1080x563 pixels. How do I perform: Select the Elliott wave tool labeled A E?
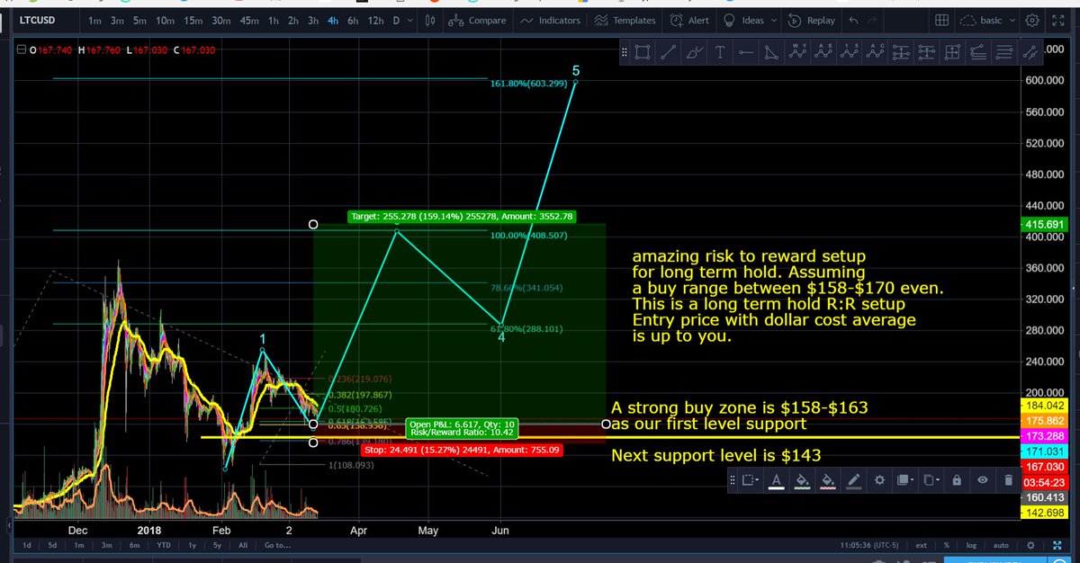tap(824, 52)
